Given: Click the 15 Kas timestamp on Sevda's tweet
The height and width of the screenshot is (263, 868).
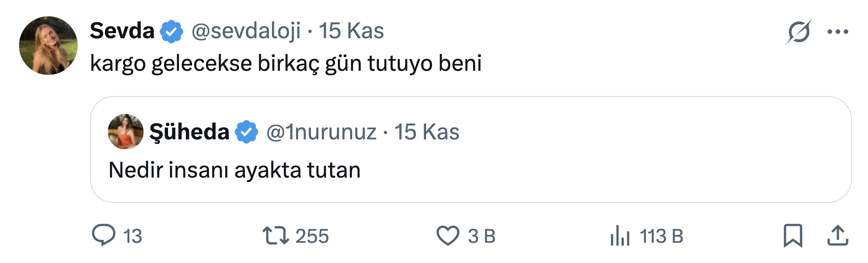Looking at the screenshot, I should [x=351, y=31].
